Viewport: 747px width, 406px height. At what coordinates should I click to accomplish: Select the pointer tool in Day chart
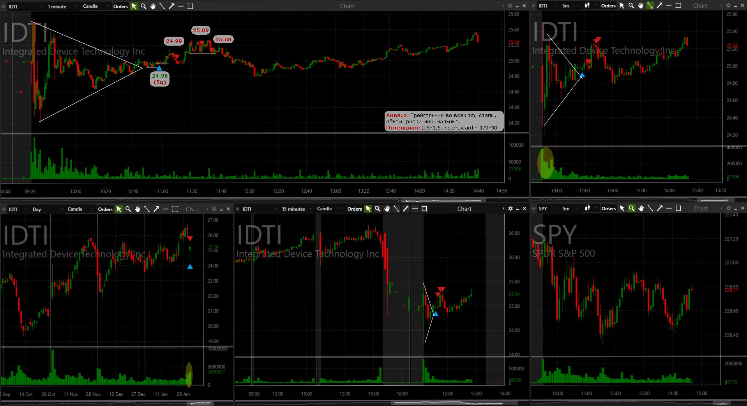coord(119,209)
